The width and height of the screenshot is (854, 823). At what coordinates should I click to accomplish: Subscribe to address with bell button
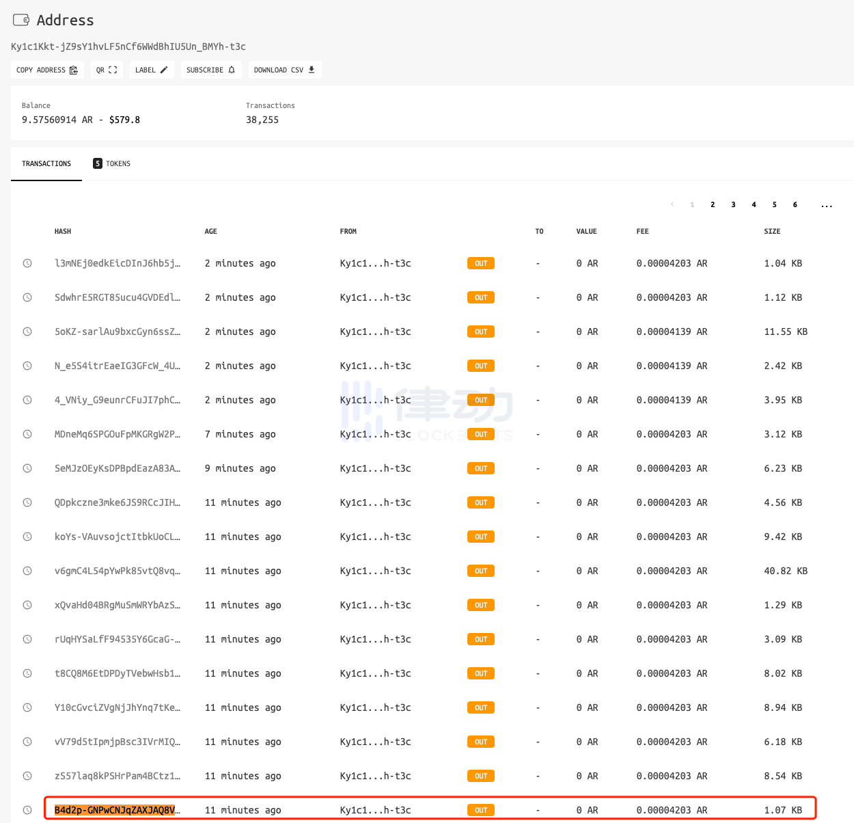tap(210, 70)
